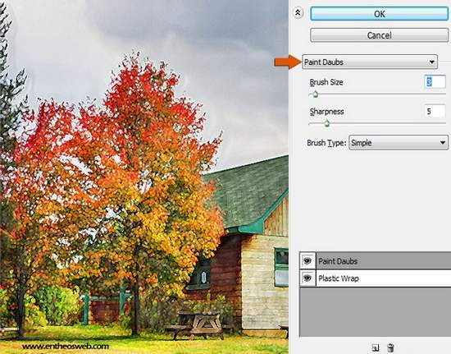Click the Sharpness slider handle

point(326,123)
